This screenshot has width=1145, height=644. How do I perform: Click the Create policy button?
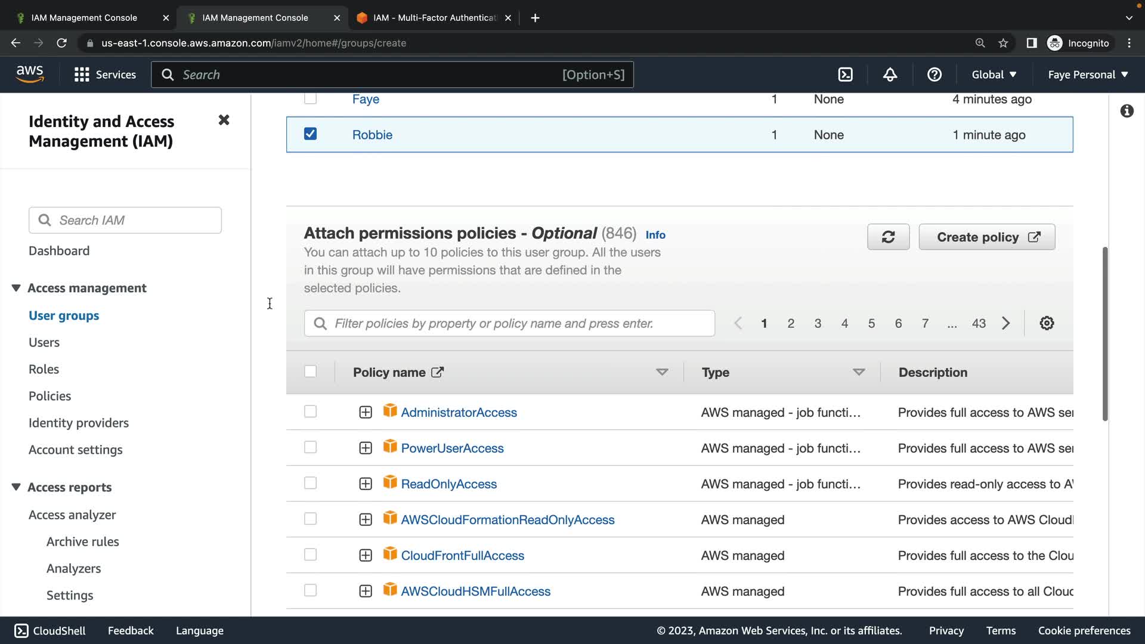pos(987,237)
